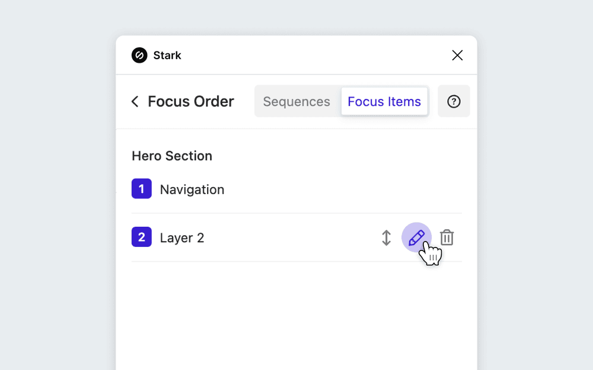Image resolution: width=593 pixels, height=370 pixels.
Task: Click the Stark logo in the header
Action: coord(138,55)
